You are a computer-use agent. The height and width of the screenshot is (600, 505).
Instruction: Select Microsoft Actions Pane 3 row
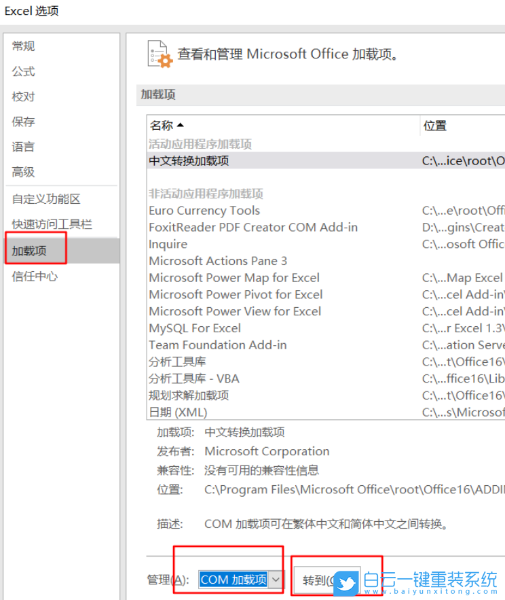pyautogui.click(x=326, y=261)
